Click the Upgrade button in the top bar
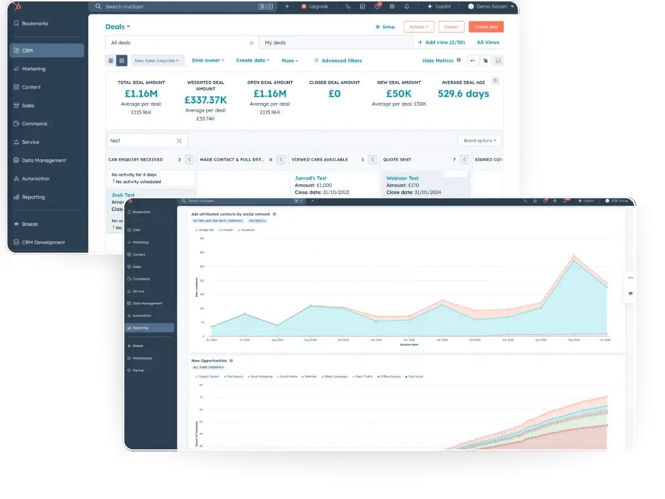 315,7
